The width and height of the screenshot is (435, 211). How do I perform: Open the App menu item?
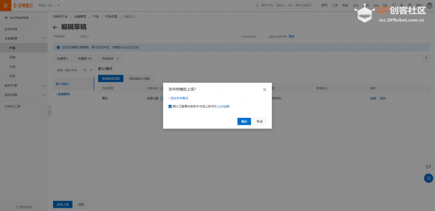(x=376, y=5)
